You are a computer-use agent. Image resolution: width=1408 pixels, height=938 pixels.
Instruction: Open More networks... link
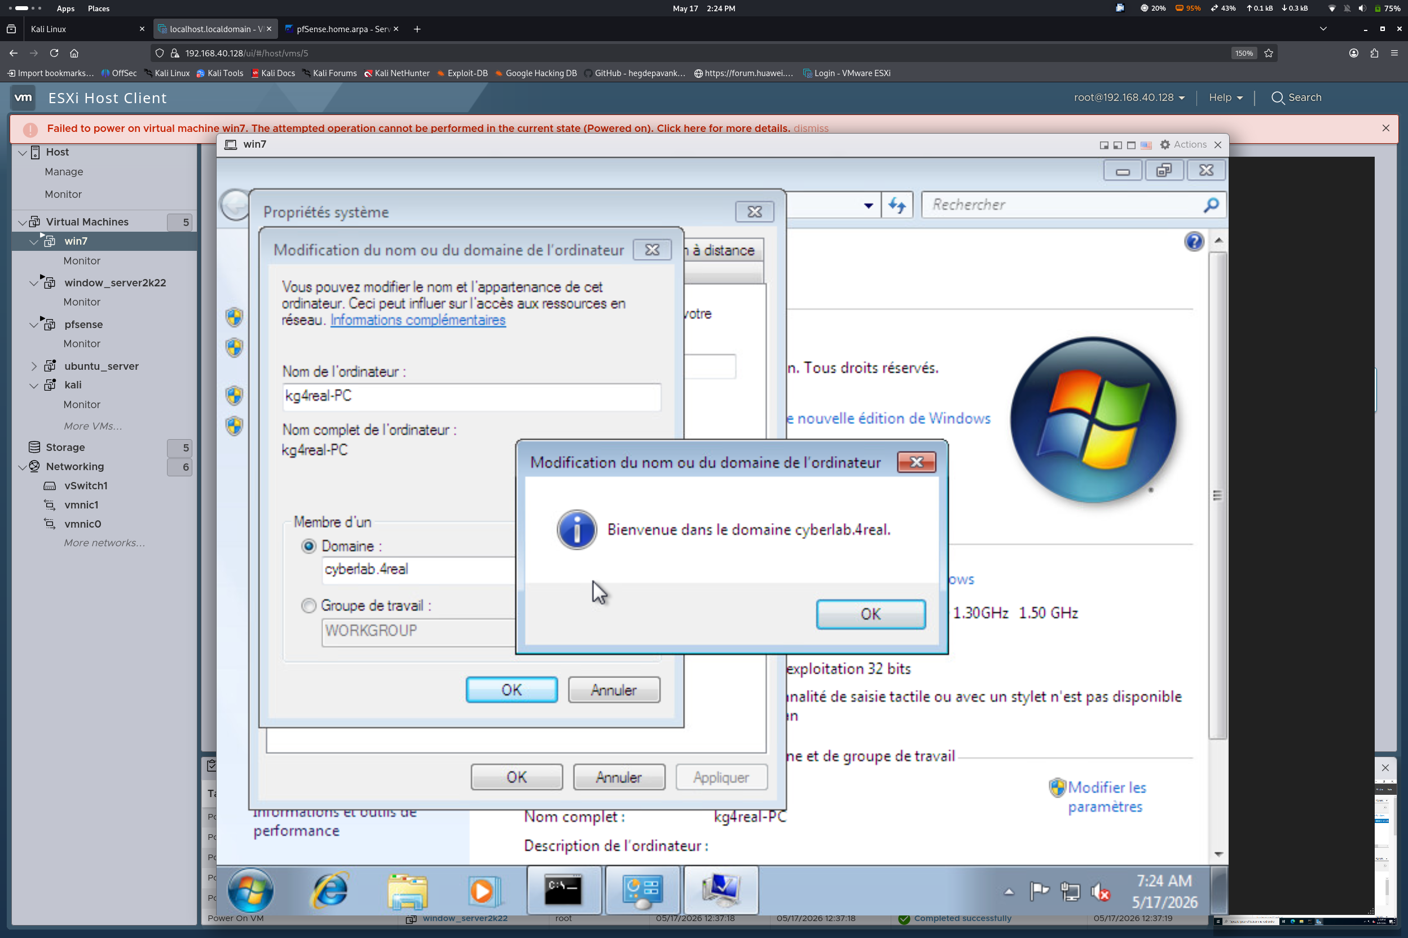[104, 543]
